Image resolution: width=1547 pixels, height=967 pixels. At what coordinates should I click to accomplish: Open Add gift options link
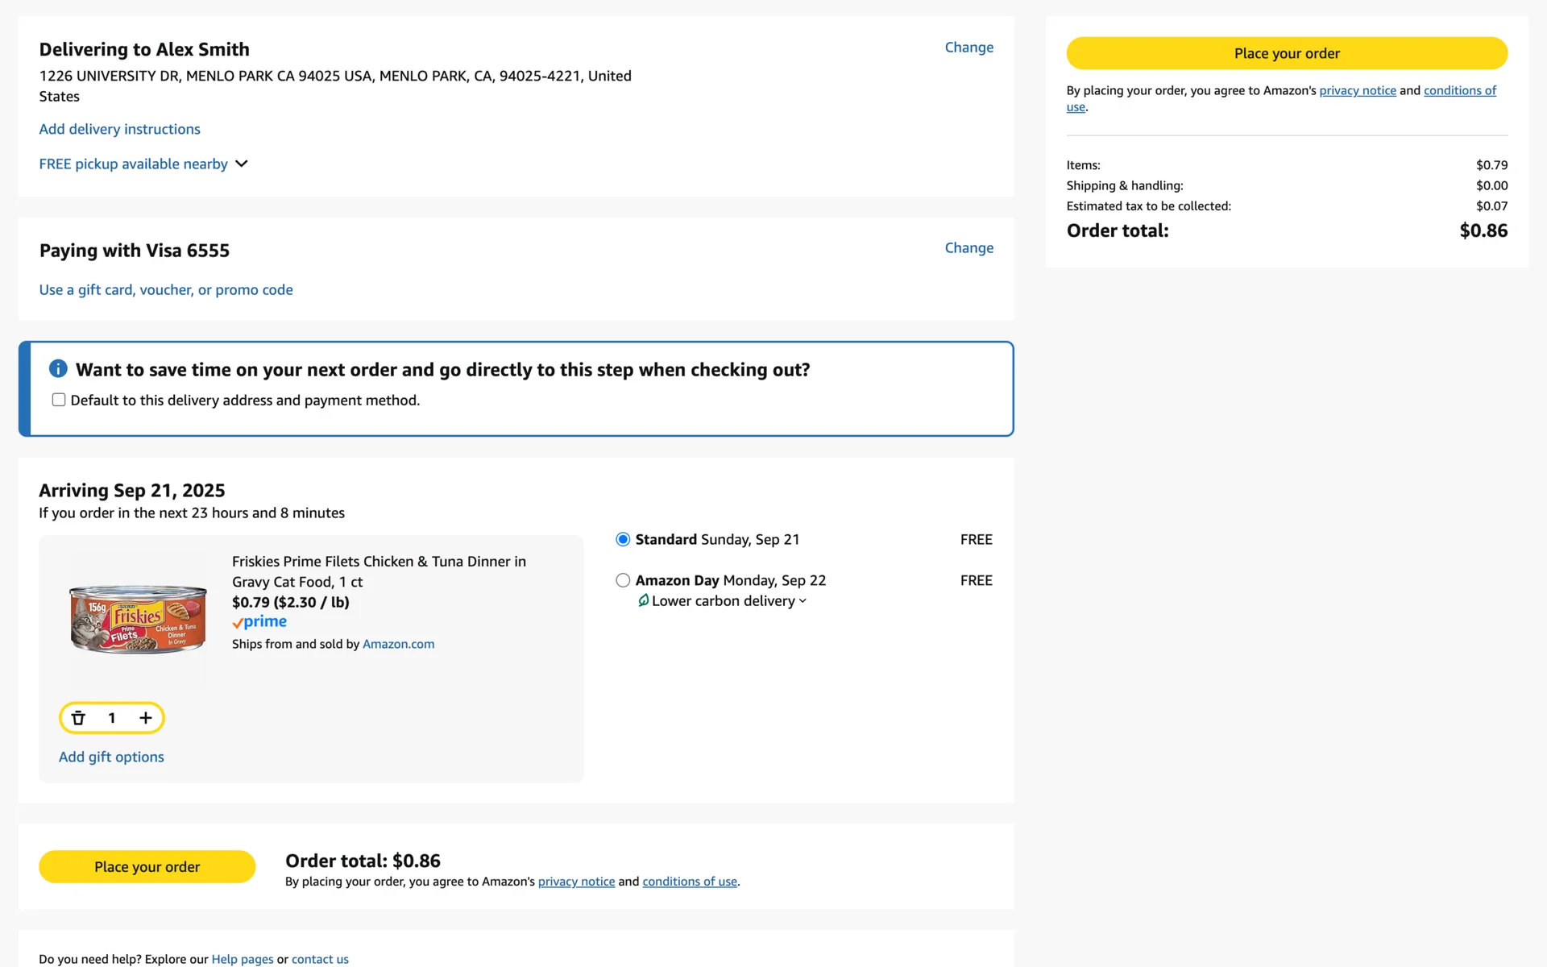click(111, 757)
